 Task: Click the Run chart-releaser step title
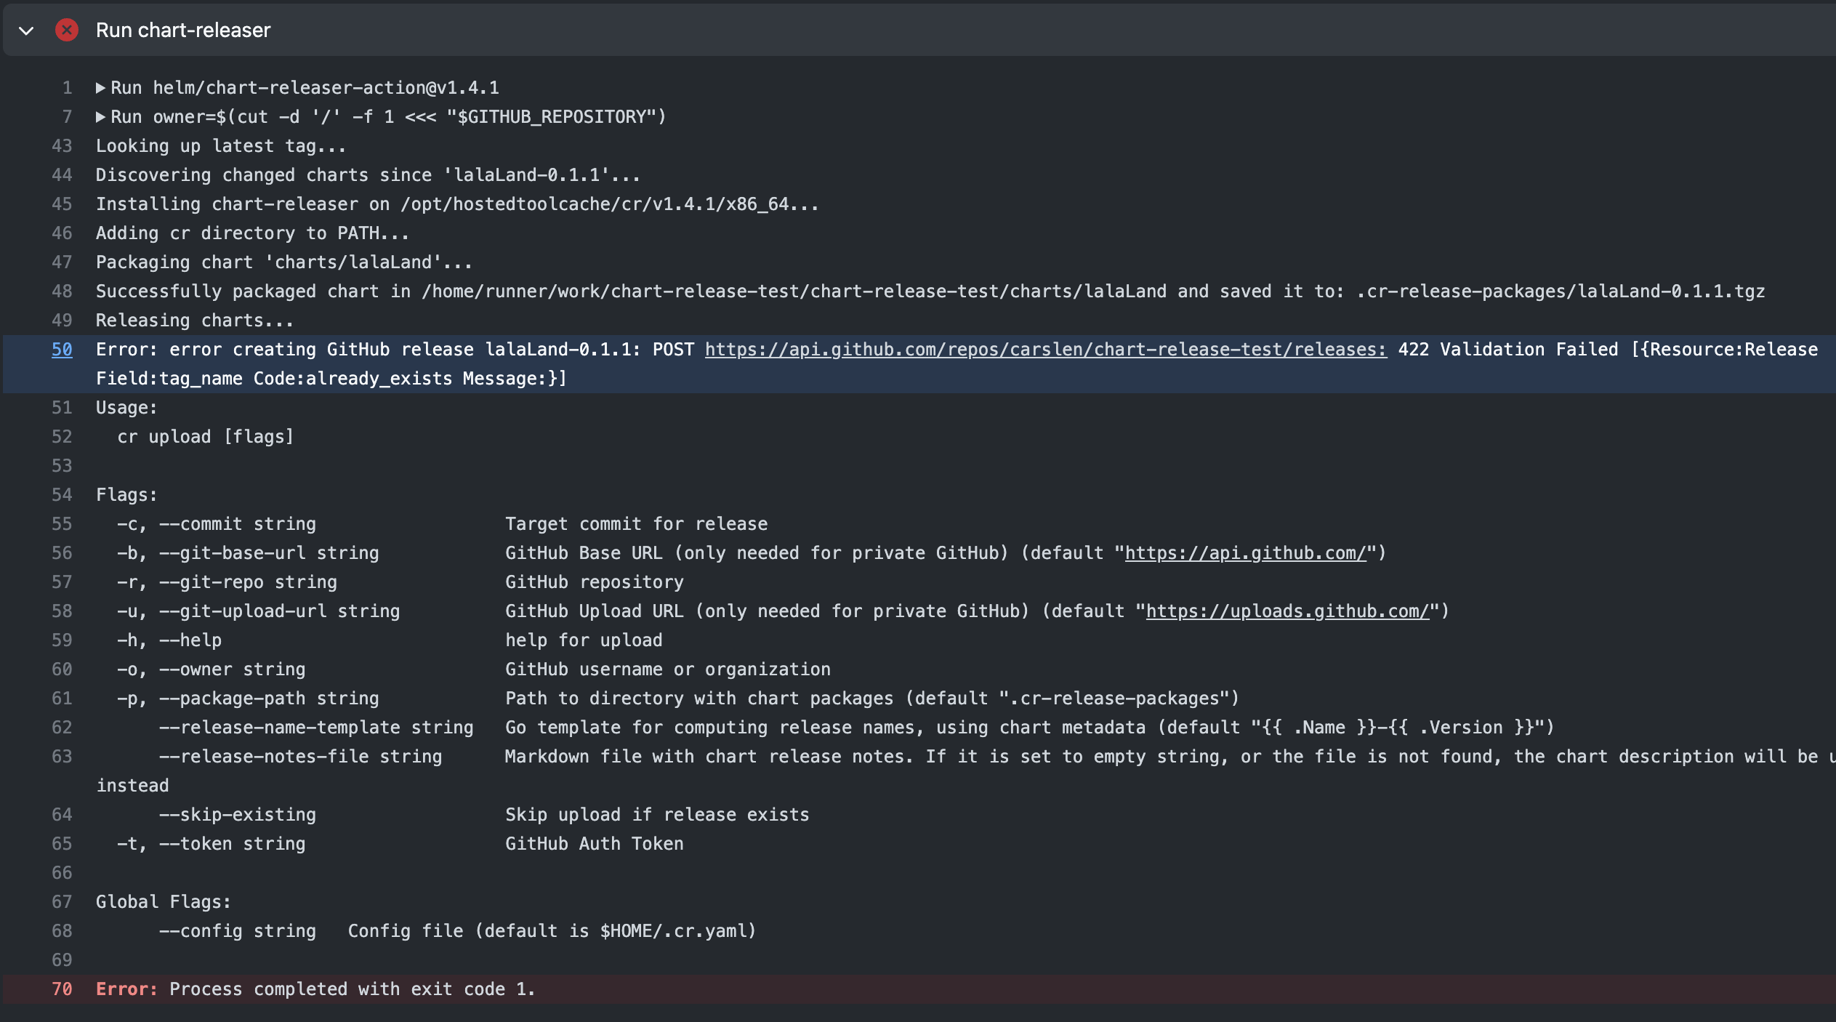pos(183,31)
